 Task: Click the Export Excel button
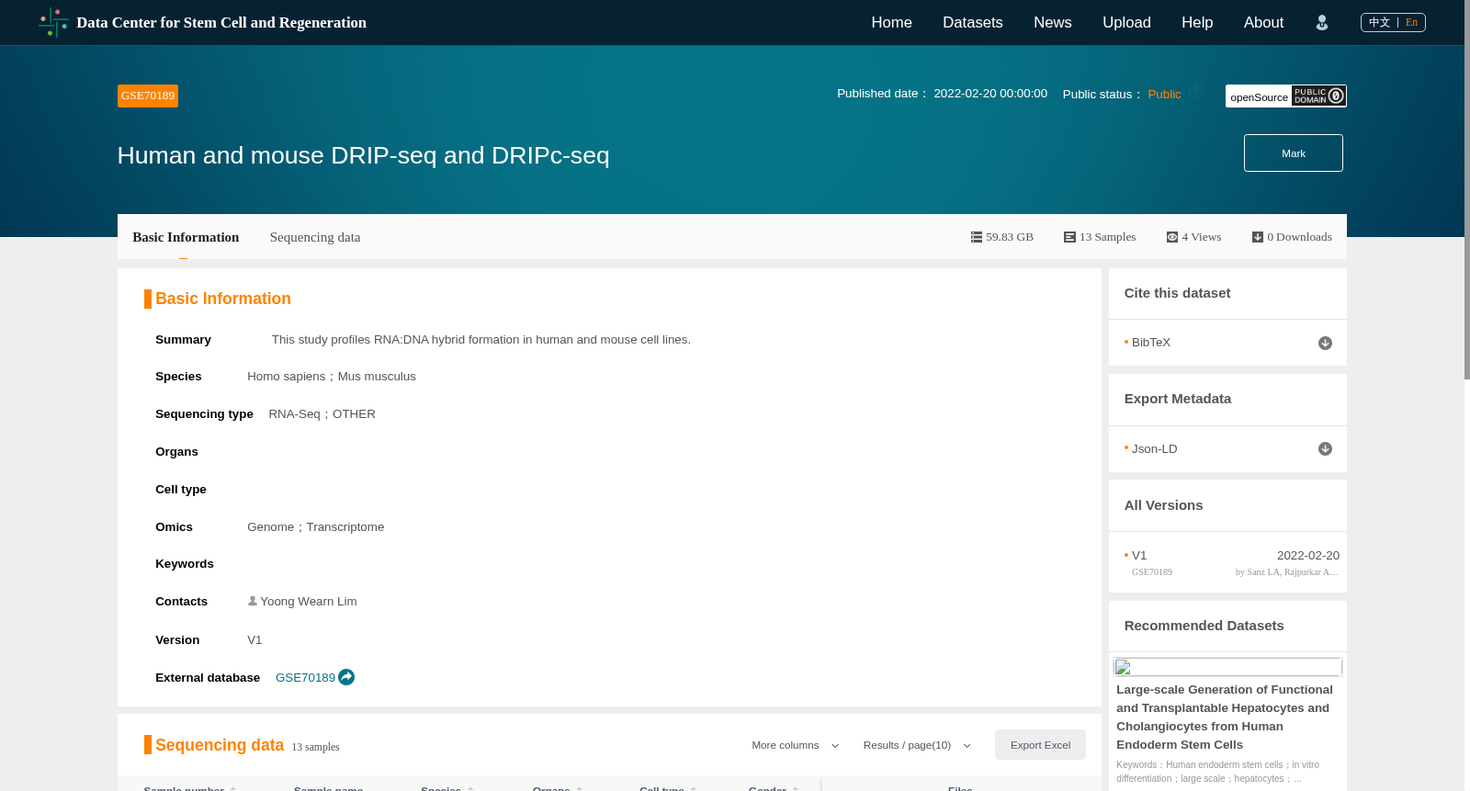1040,745
